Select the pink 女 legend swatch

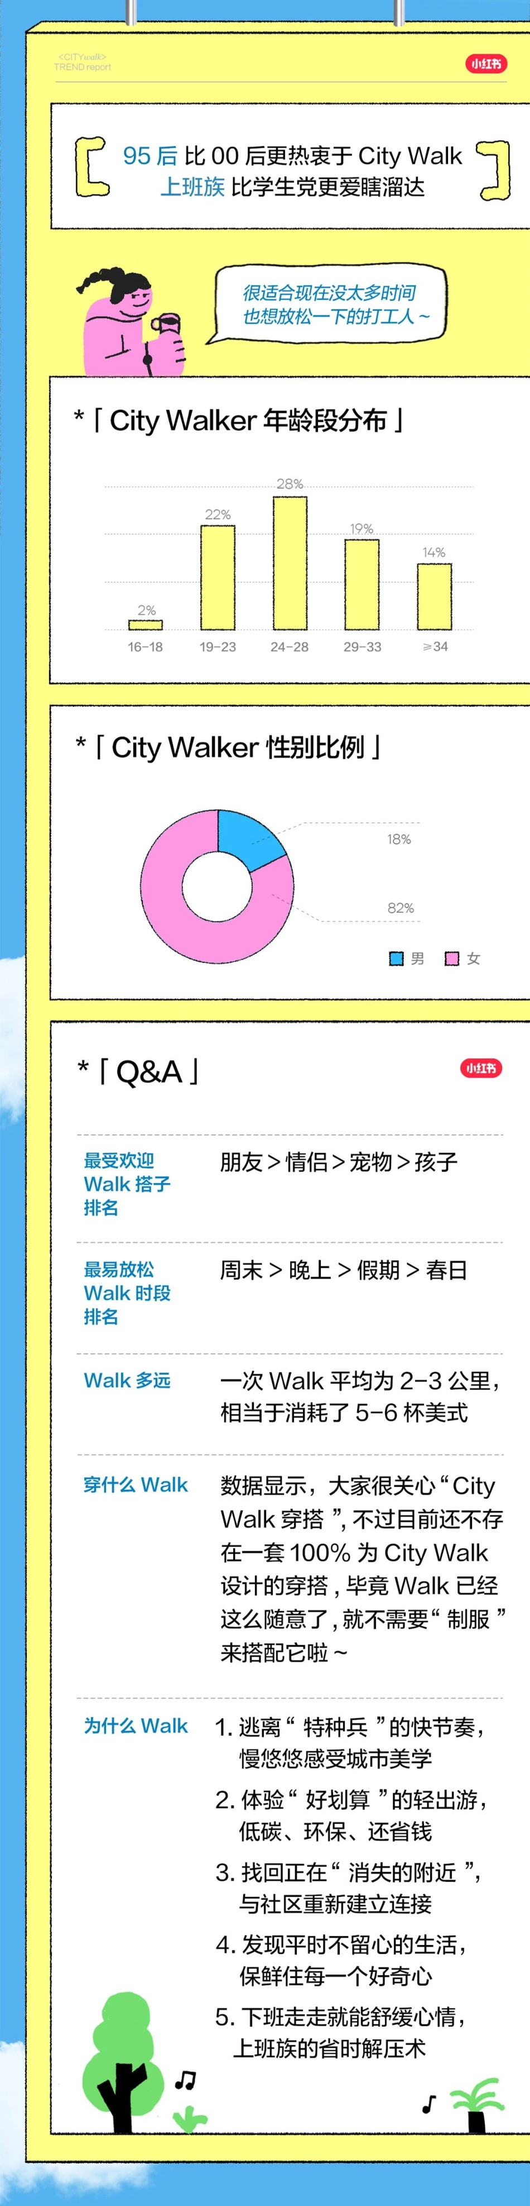(x=452, y=958)
